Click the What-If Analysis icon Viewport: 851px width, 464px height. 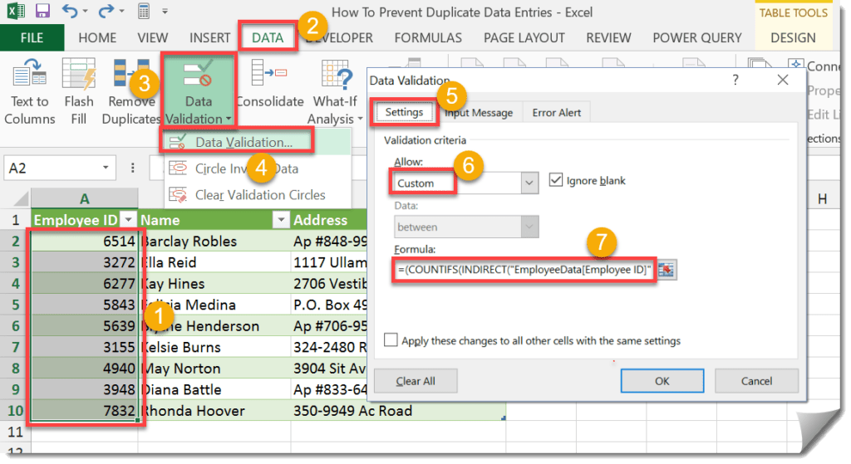[x=336, y=73]
